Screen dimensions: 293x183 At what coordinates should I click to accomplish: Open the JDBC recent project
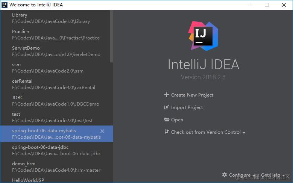click(56, 101)
